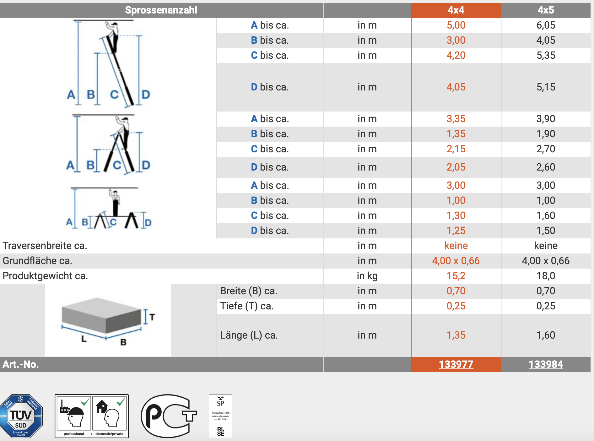Click the Art.-No. row label
Screen dimensions: 594x441
point(21,364)
